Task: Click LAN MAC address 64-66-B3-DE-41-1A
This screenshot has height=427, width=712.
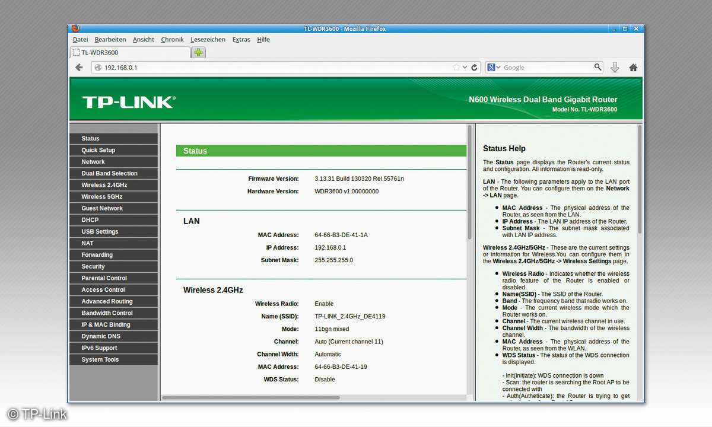Action: [x=341, y=235]
